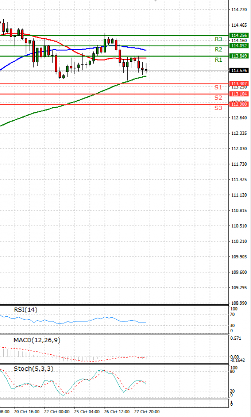Click the 110.210 price axis label

click(239, 242)
